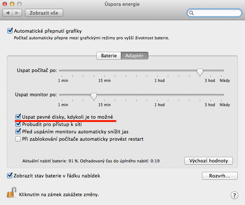Minimize the window with the yellow button
This screenshot has width=245, height=205.
pyautogui.click(x=12, y=4)
